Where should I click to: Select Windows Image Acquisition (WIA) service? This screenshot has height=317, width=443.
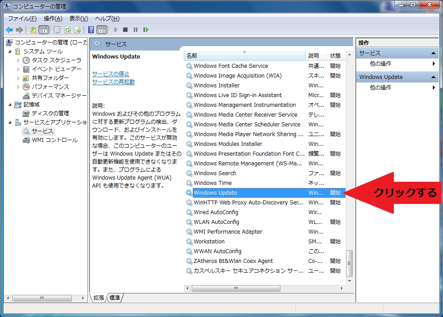click(x=265, y=75)
